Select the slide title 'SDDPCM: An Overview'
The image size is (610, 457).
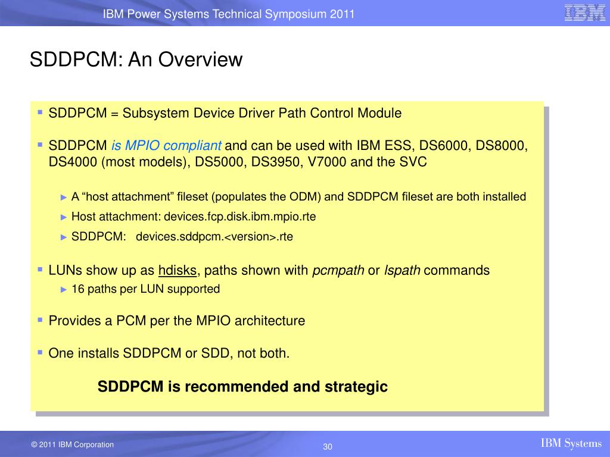136,60
